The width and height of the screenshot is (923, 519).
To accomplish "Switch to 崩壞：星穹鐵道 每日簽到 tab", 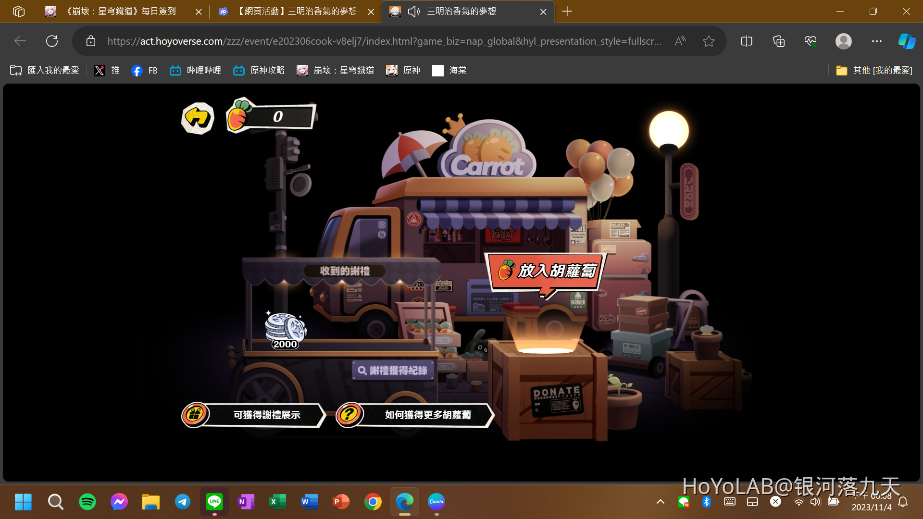I will pyautogui.click(x=120, y=12).
